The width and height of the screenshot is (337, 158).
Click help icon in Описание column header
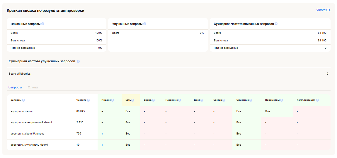point(251,100)
